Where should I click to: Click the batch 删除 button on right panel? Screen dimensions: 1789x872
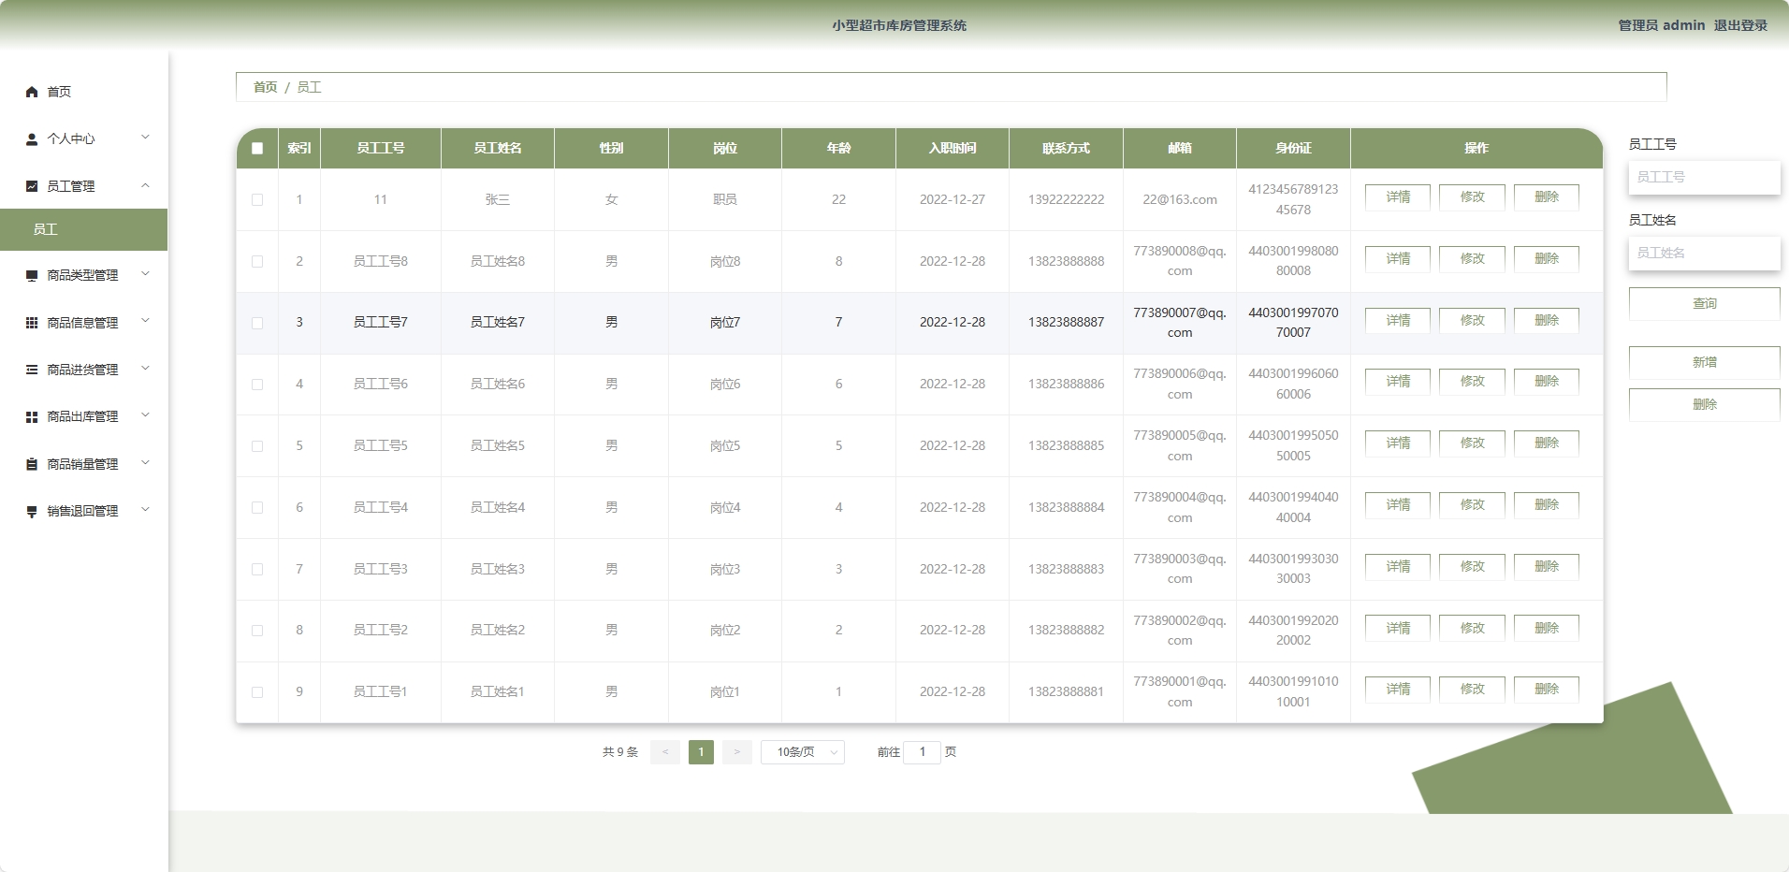click(x=1704, y=404)
